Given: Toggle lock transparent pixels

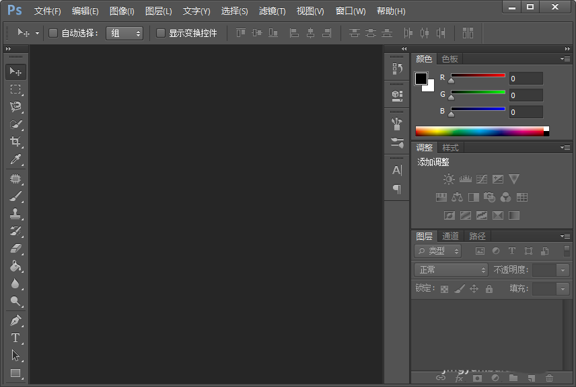Looking at the screenshot, I should (445, 289).
